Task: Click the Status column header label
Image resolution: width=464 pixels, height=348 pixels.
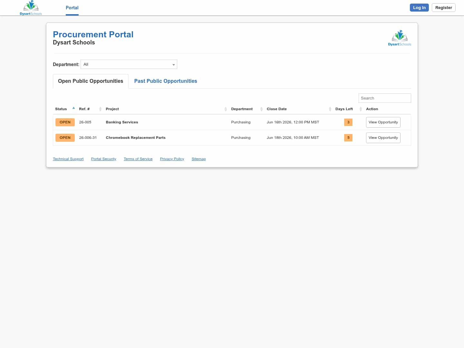Action: pyautogui.click(x=61, y=109)
